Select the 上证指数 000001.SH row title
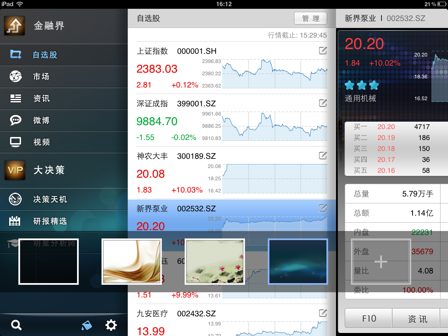 click(x=177, y=51)
